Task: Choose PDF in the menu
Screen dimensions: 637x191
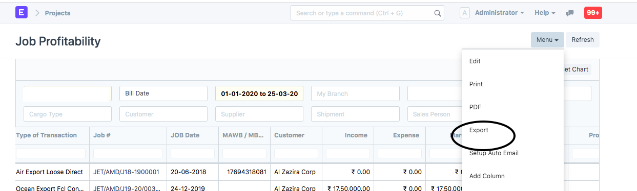Action: [x=475, y=107]
